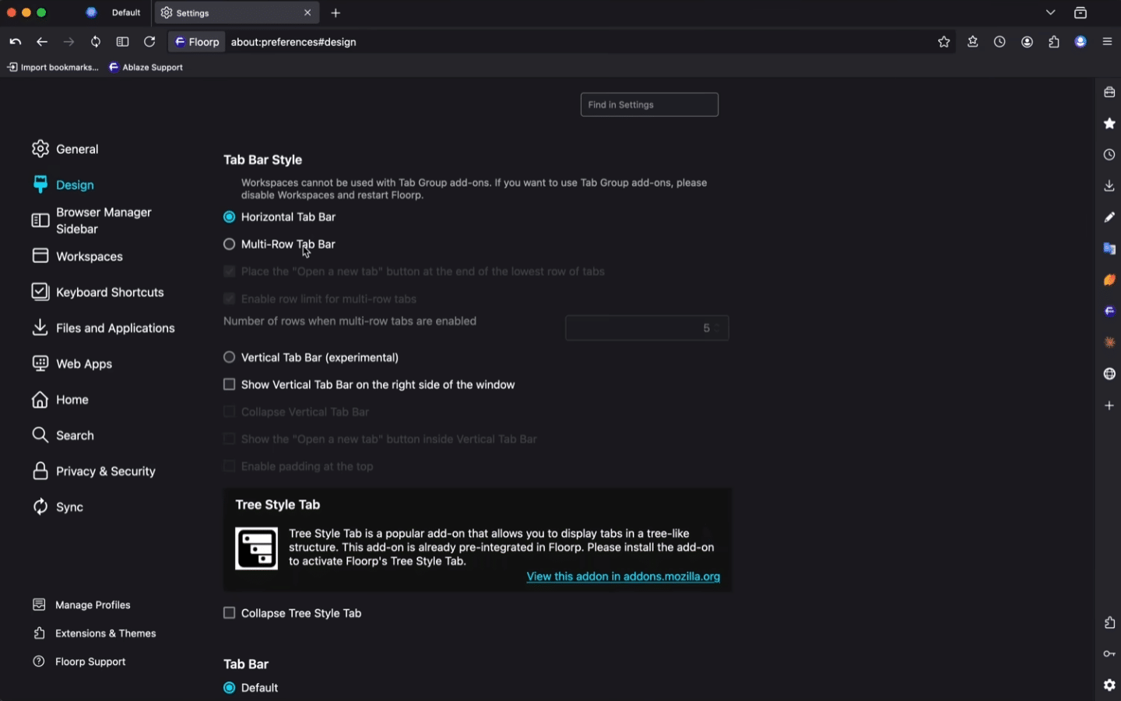This screenshot has height=701, width=1121.
Task: Open the Sync settings category
Action: pyautogui.click(x=58, y=506)
